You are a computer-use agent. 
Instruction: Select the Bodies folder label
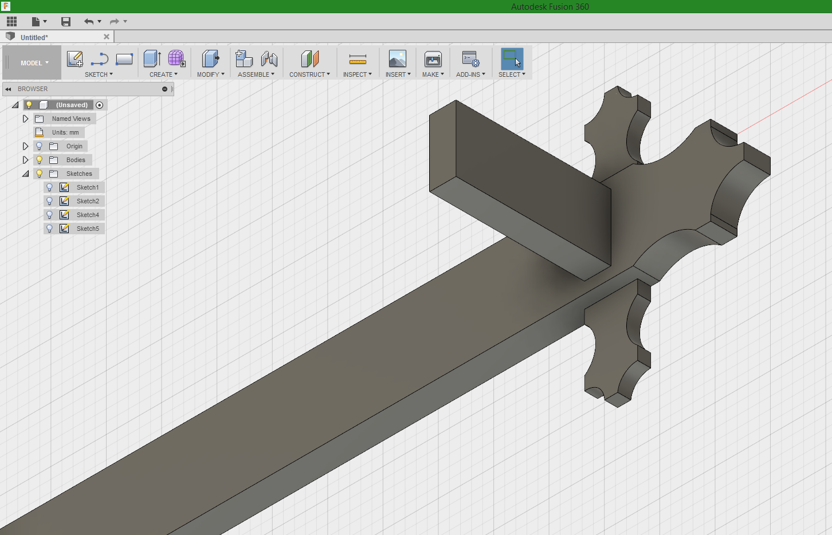click(x=76, y=160)
